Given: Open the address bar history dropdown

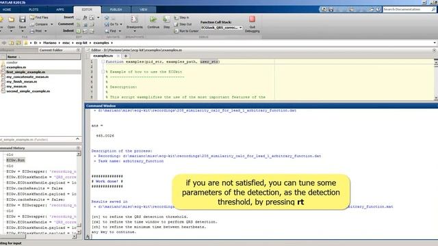Looking at the screenshot, I should [435, 42].
